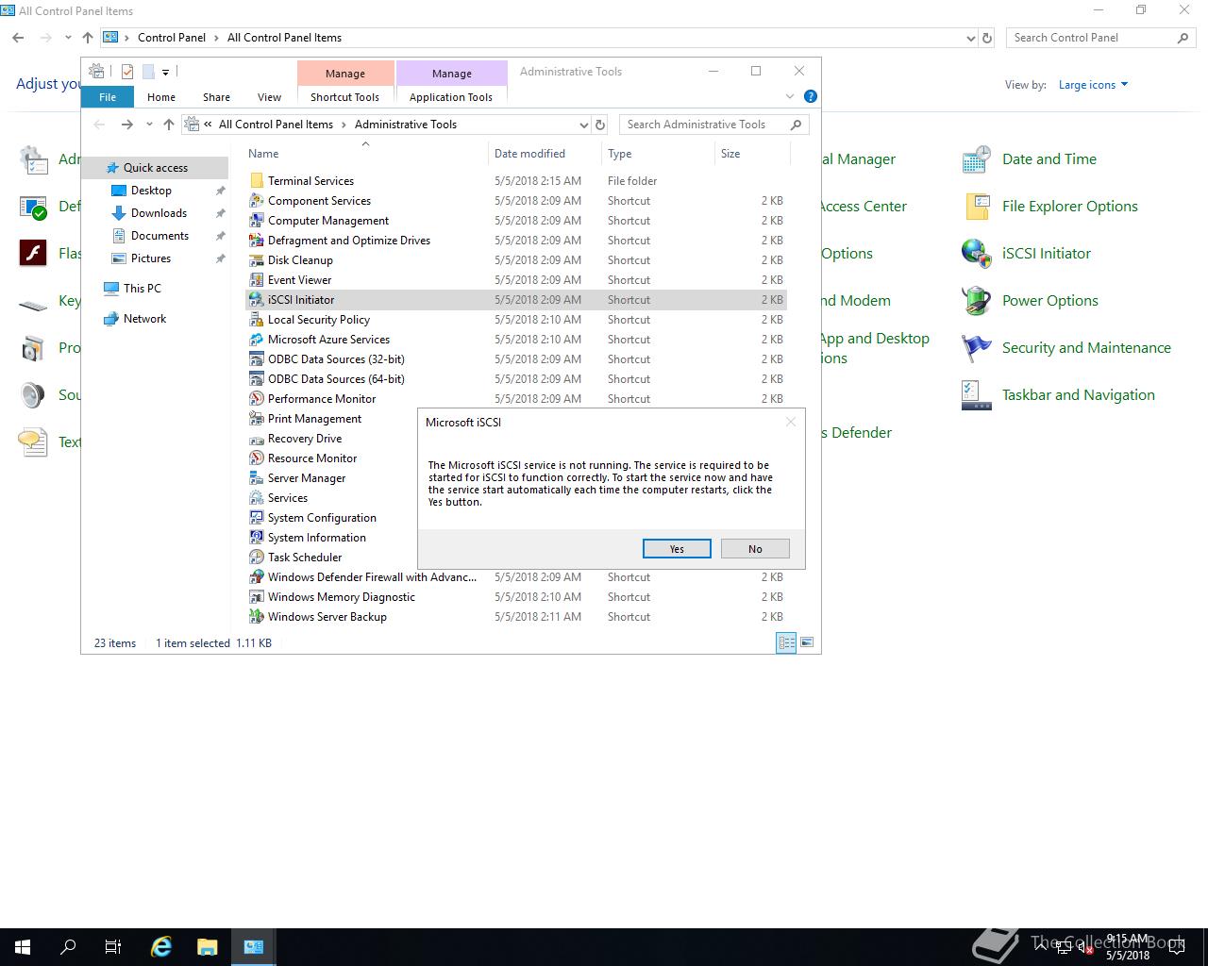The width and height of the screenshot is (1208, 966).
Task: Click No in the Microsoft iSCSI dialog
Action: [x=755, y=549]
